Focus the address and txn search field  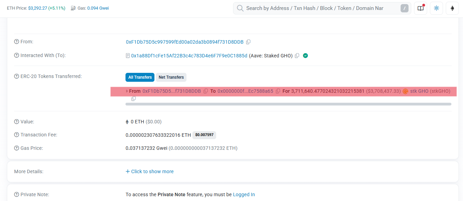pyautogui.click(x=317, y=8)
